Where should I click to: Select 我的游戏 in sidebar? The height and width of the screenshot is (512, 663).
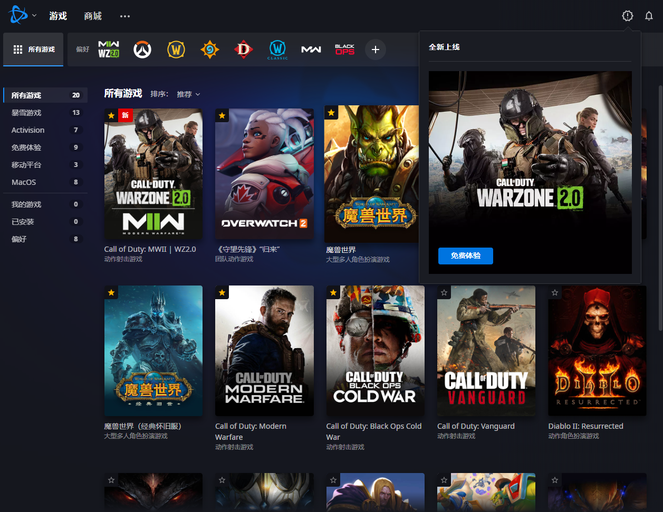tap(45, 204)
